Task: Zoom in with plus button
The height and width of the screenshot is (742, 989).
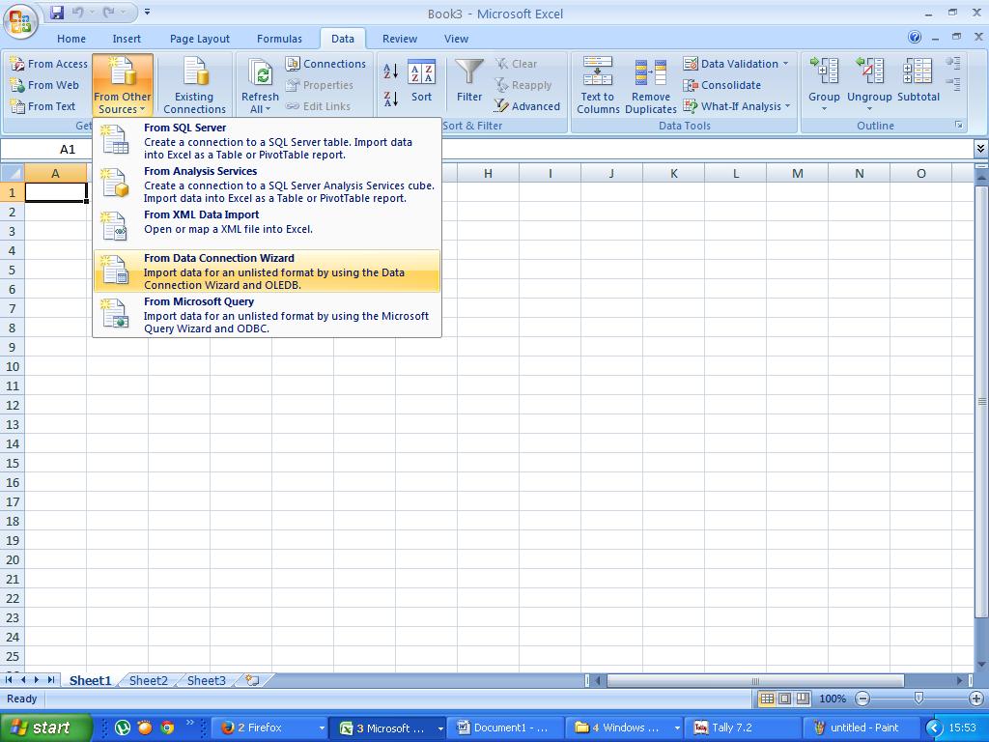Action: pos(976,699)
